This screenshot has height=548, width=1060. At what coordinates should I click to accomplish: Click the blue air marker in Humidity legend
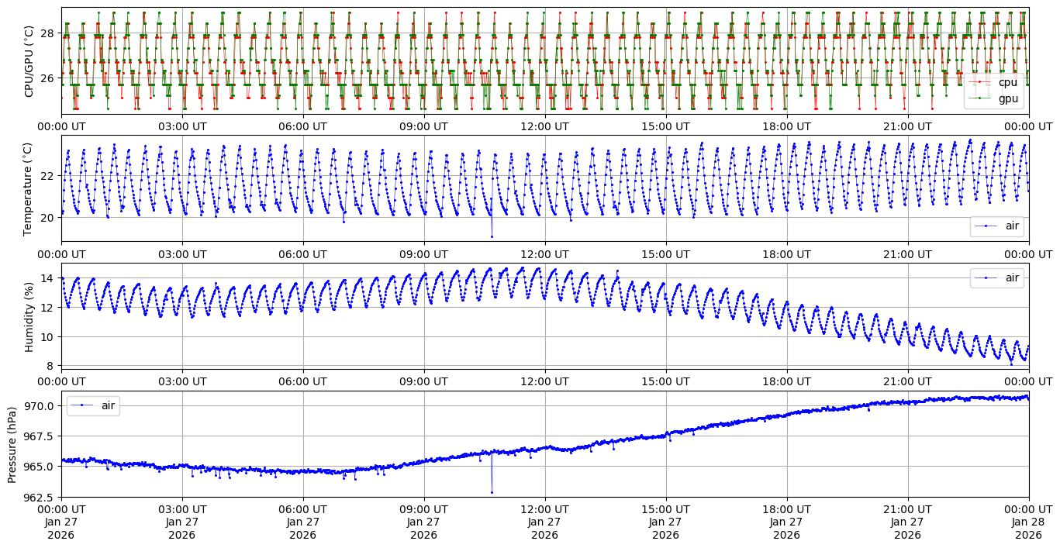pos(986,277)
